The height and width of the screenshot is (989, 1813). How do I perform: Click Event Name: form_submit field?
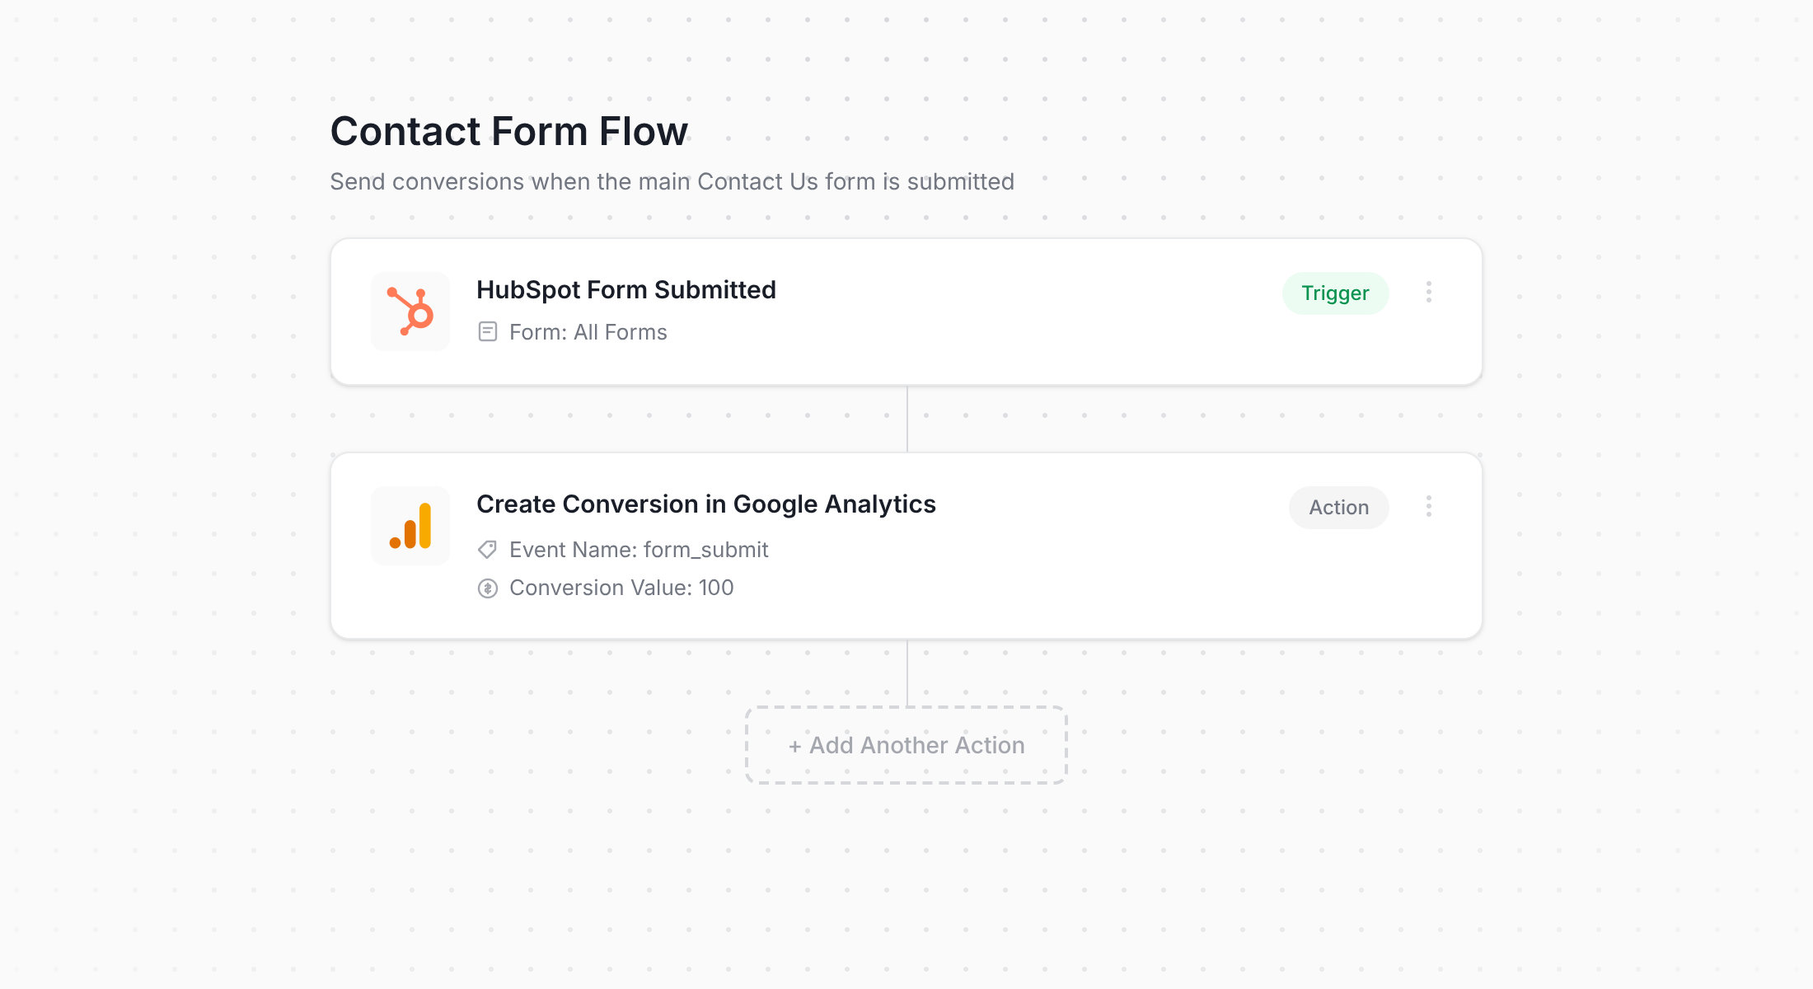(638, 549)
